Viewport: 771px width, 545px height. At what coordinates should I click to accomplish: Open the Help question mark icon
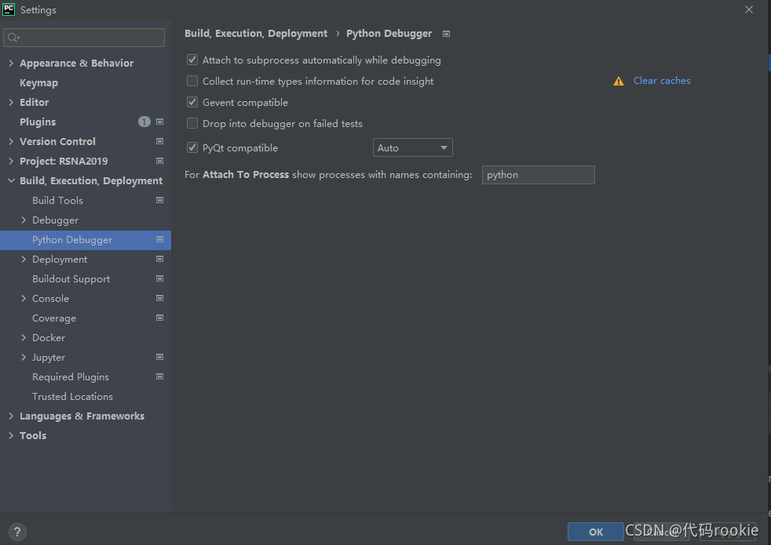click(x=16, y=532)
